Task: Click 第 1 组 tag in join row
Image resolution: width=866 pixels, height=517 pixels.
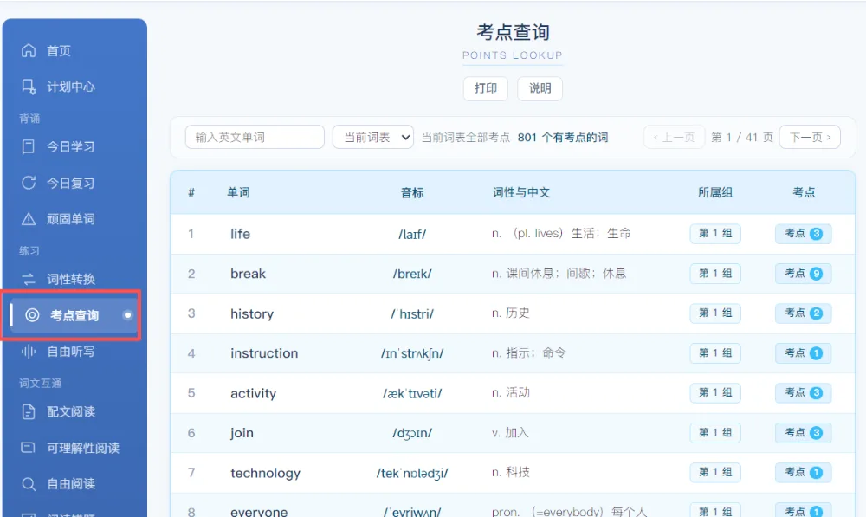Action: 715,432
